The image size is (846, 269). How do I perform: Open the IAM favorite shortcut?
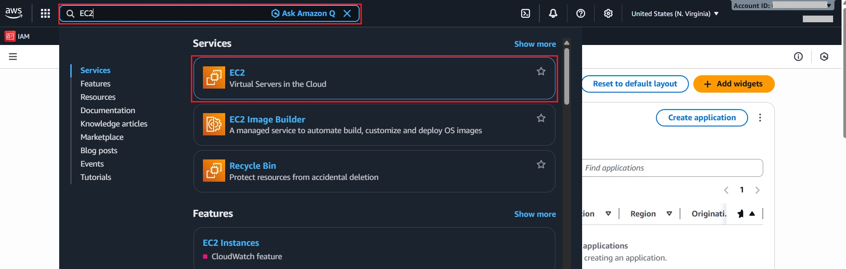pyautogui.click(x=17, y=36)
